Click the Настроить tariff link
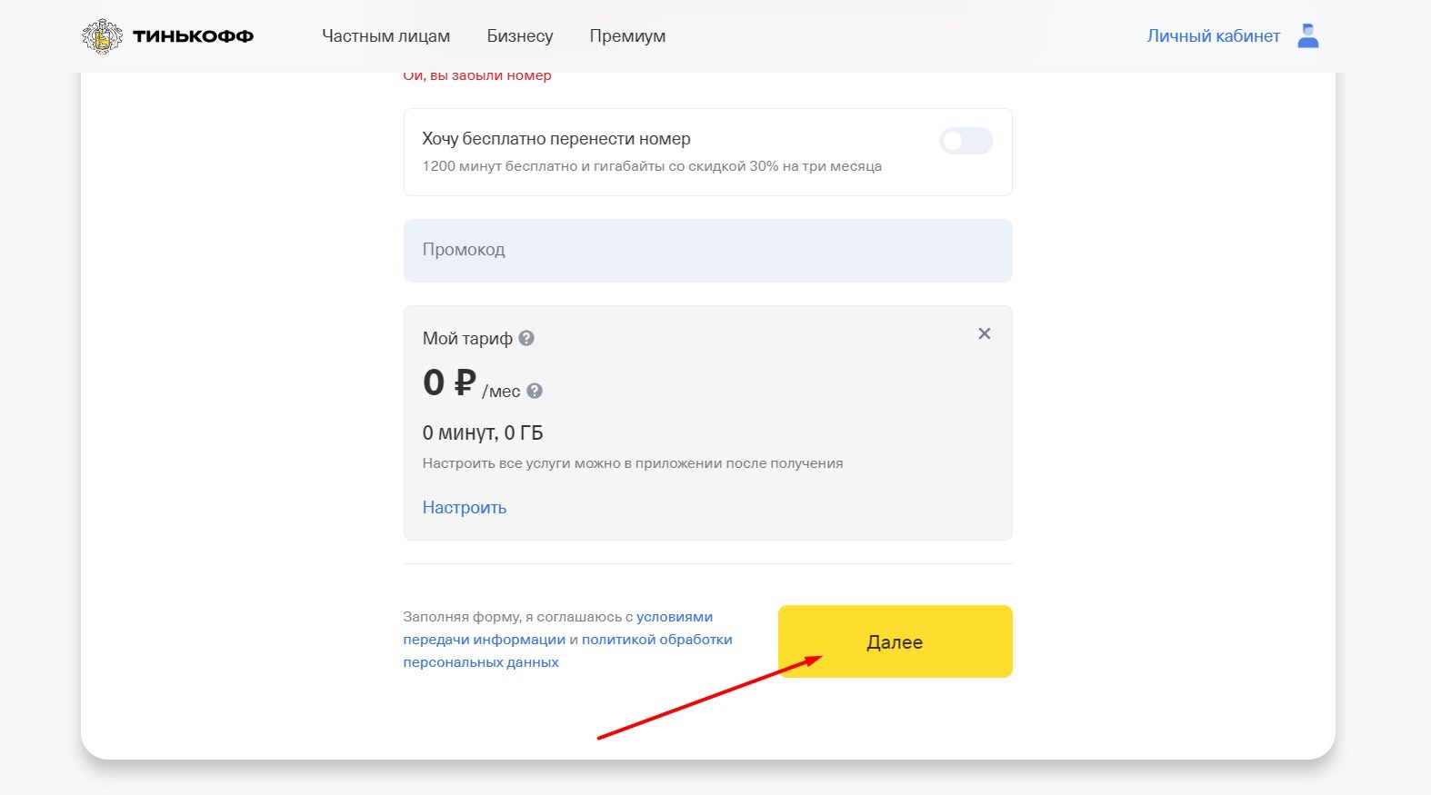1431x795 pixels. [464, 507]
